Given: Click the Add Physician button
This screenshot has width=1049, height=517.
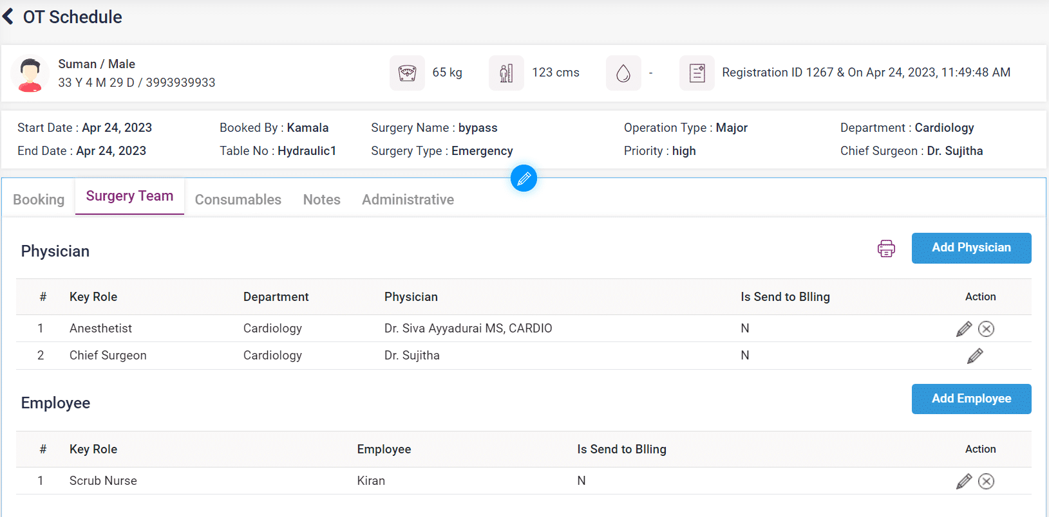Looking at the screenshot, I should click(971, 248).
